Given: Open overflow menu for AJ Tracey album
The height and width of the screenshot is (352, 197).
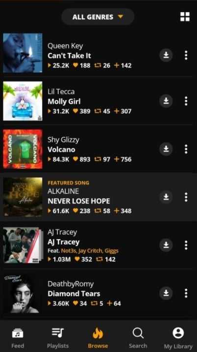Looking at the screenshot, I should [x=186, y=245].
